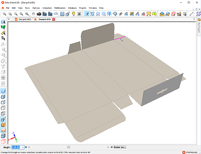Select the pan hand tool
Viewport: 201px width, 154px height.
(33, 14)
